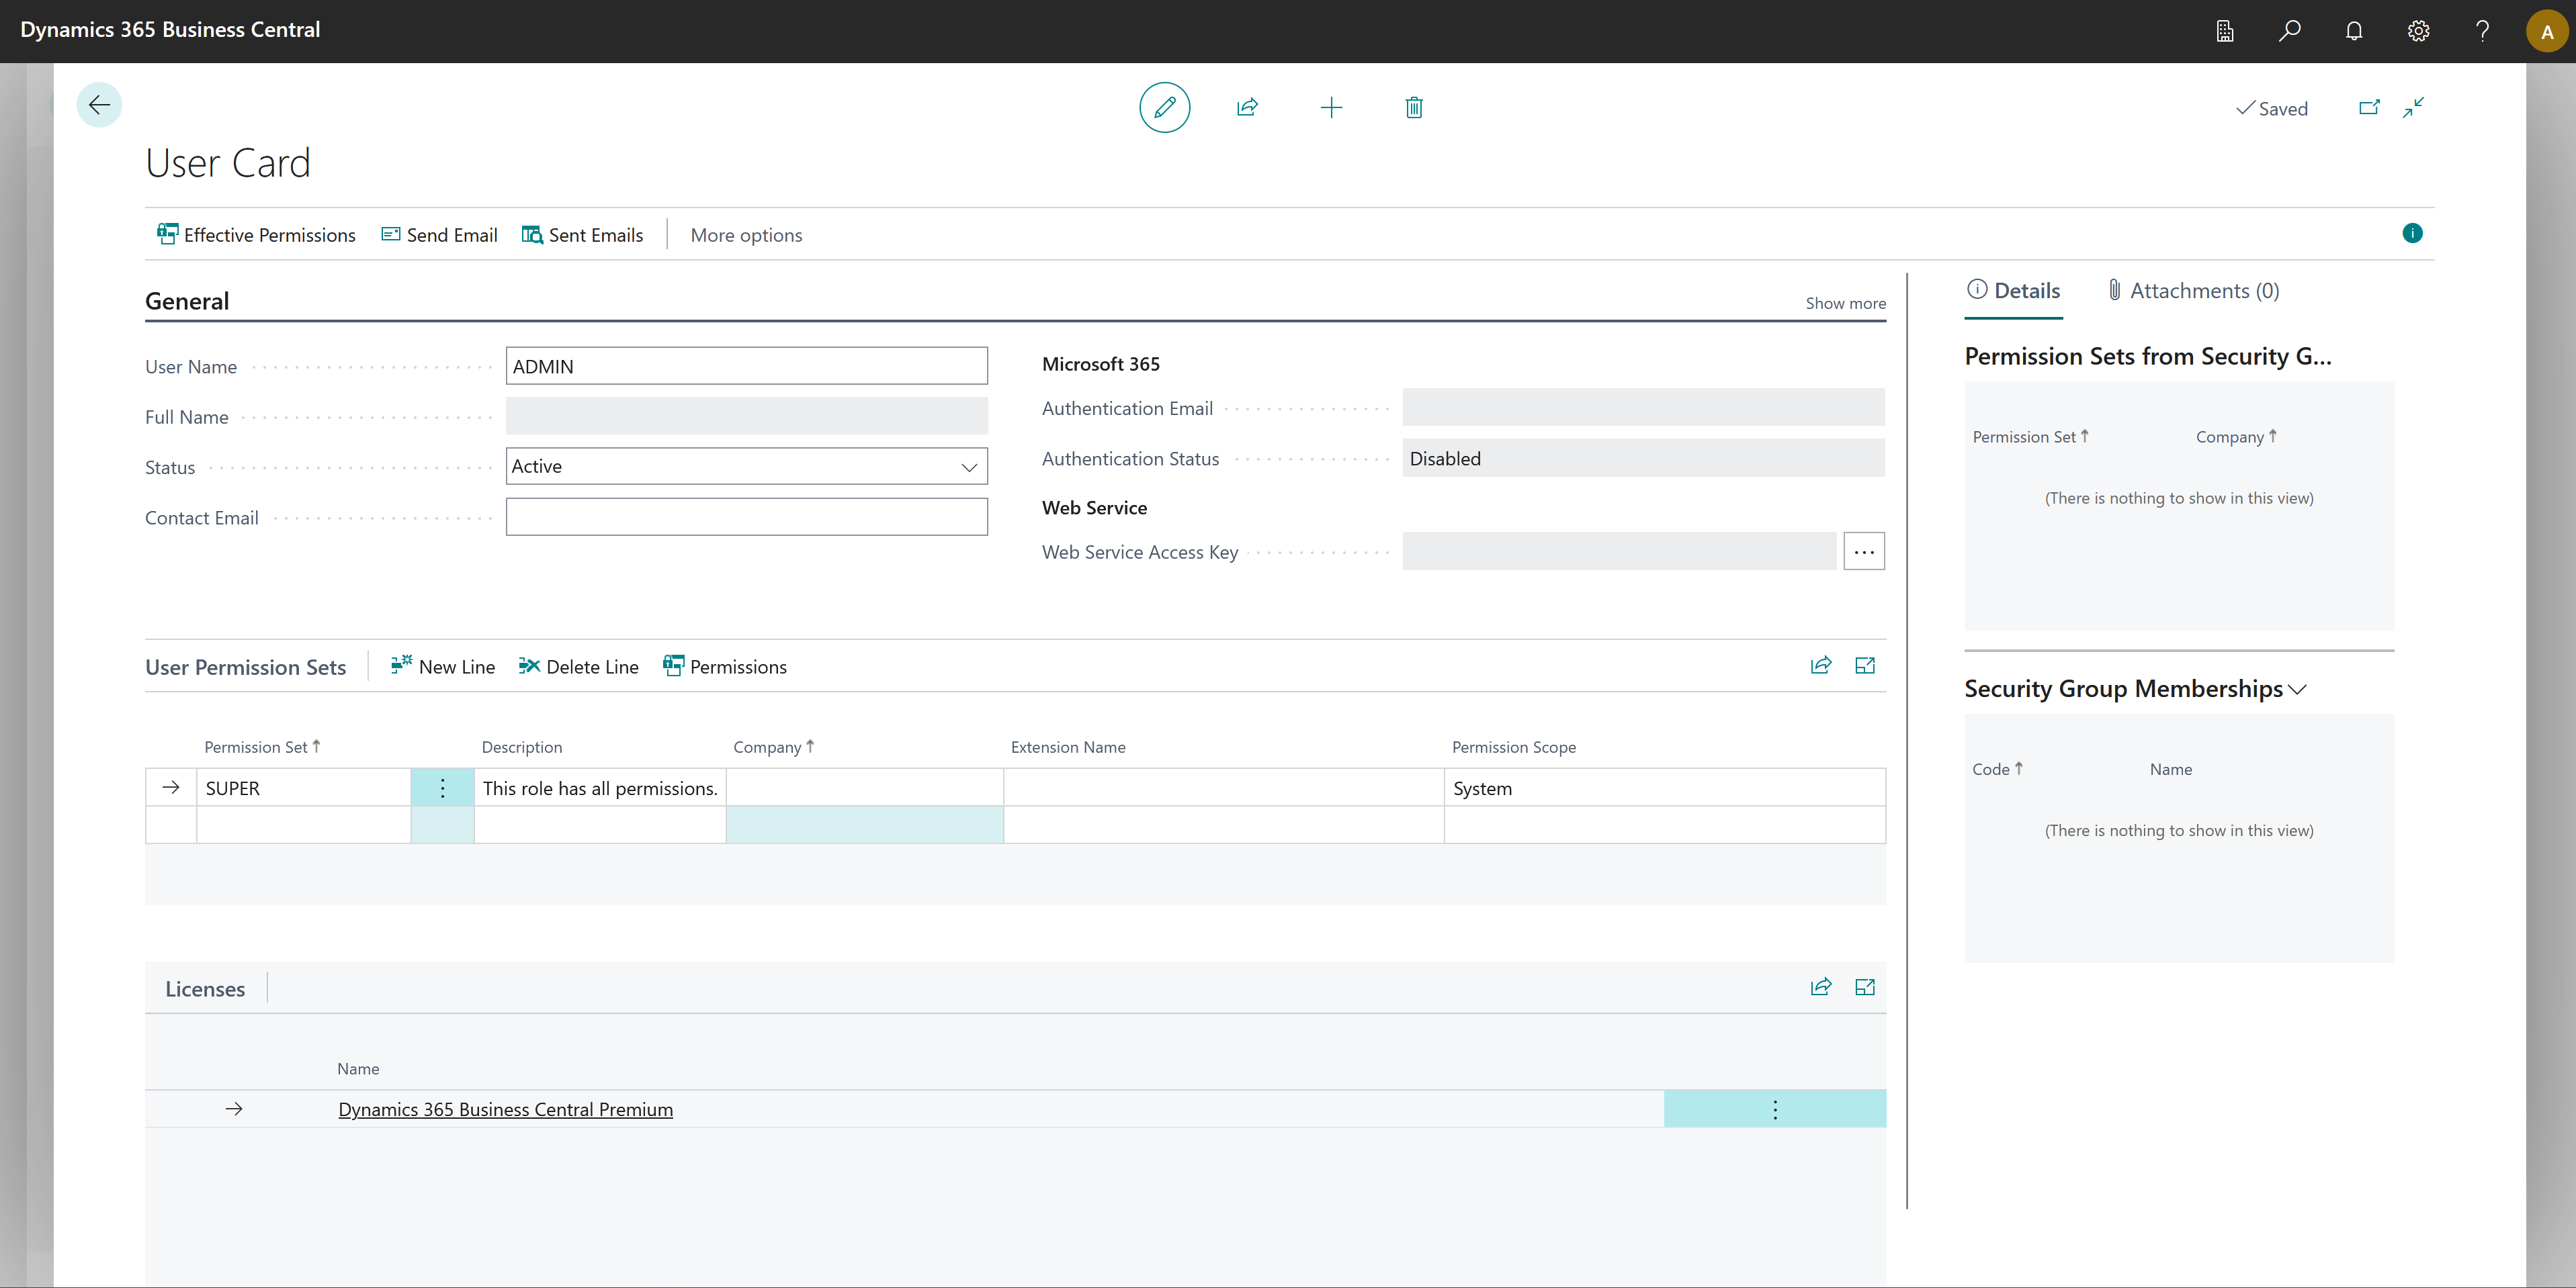The image size is (2576, 1288).
Task: Add a new record with the plus icon
Action: click(1331, 107)
